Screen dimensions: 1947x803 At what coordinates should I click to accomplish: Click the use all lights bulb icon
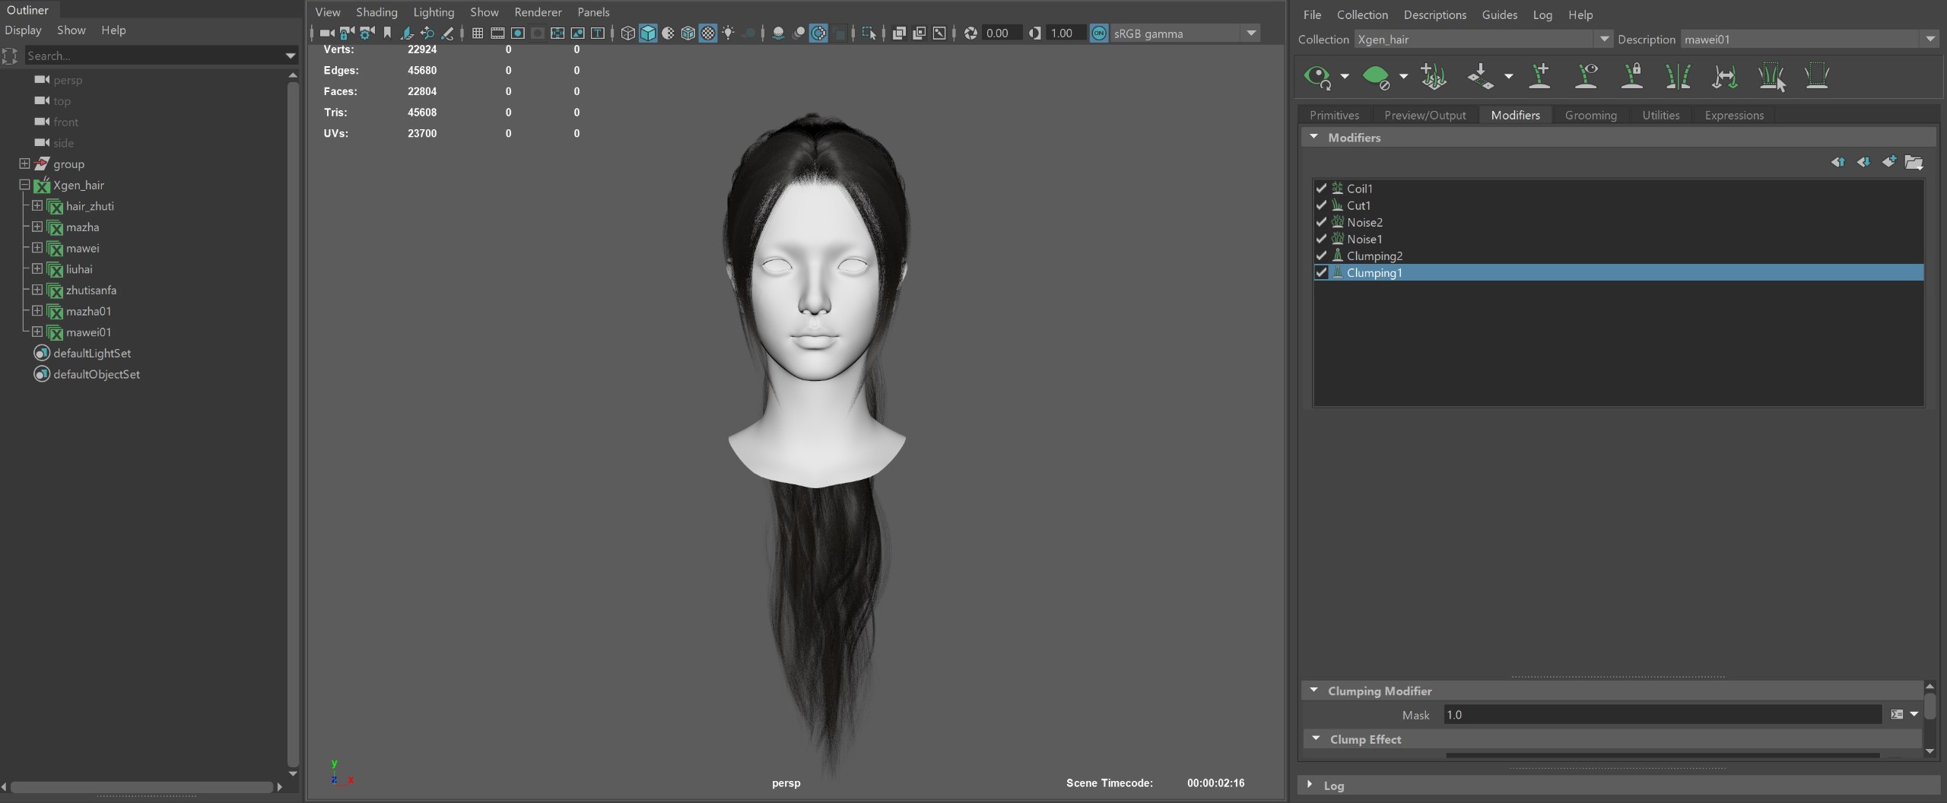click(x=728, y=33)
